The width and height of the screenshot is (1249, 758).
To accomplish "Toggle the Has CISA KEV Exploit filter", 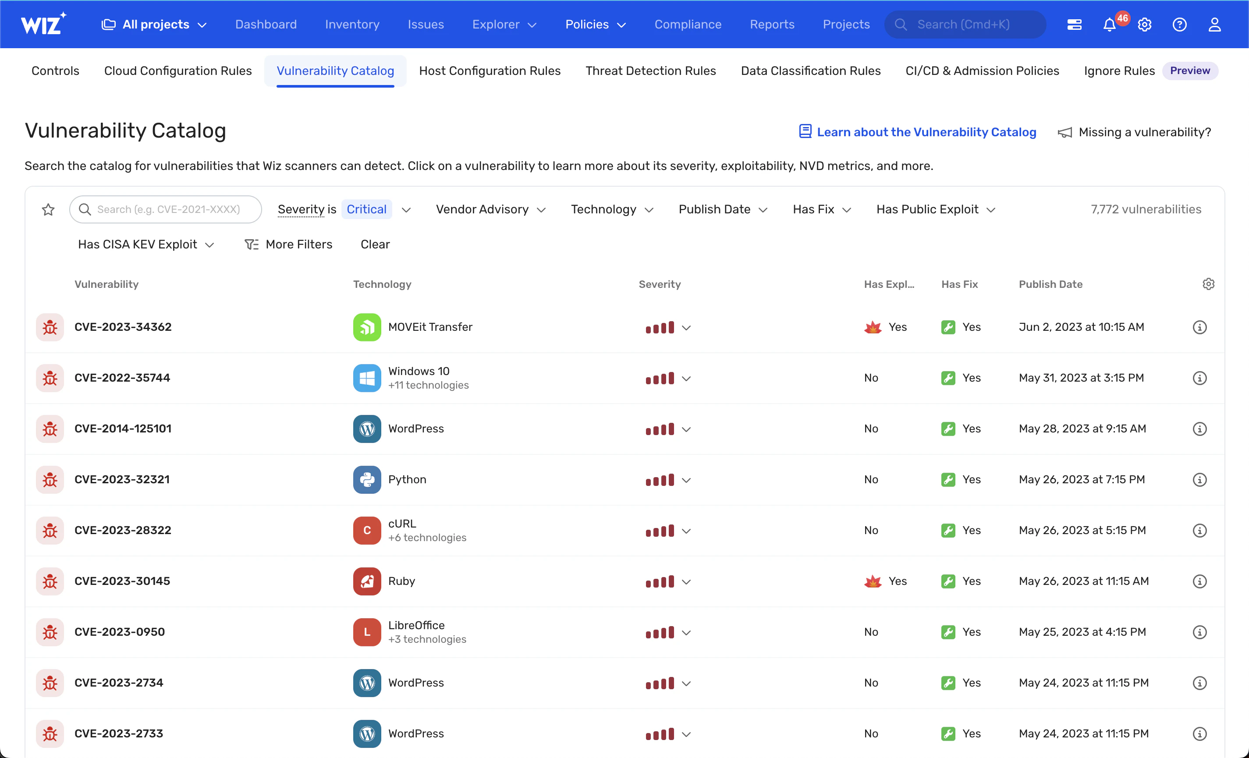I will (x=145, y=244).
